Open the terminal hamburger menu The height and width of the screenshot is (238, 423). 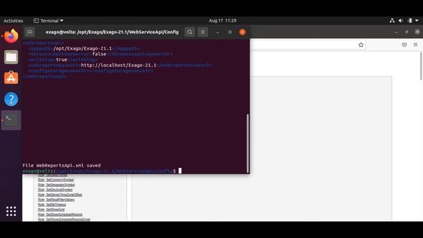(x=203, y=32)
